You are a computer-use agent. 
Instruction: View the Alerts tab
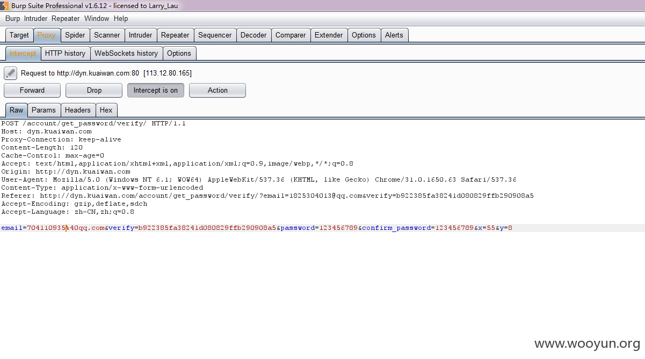pyautogui.click(x=394, y=35)
